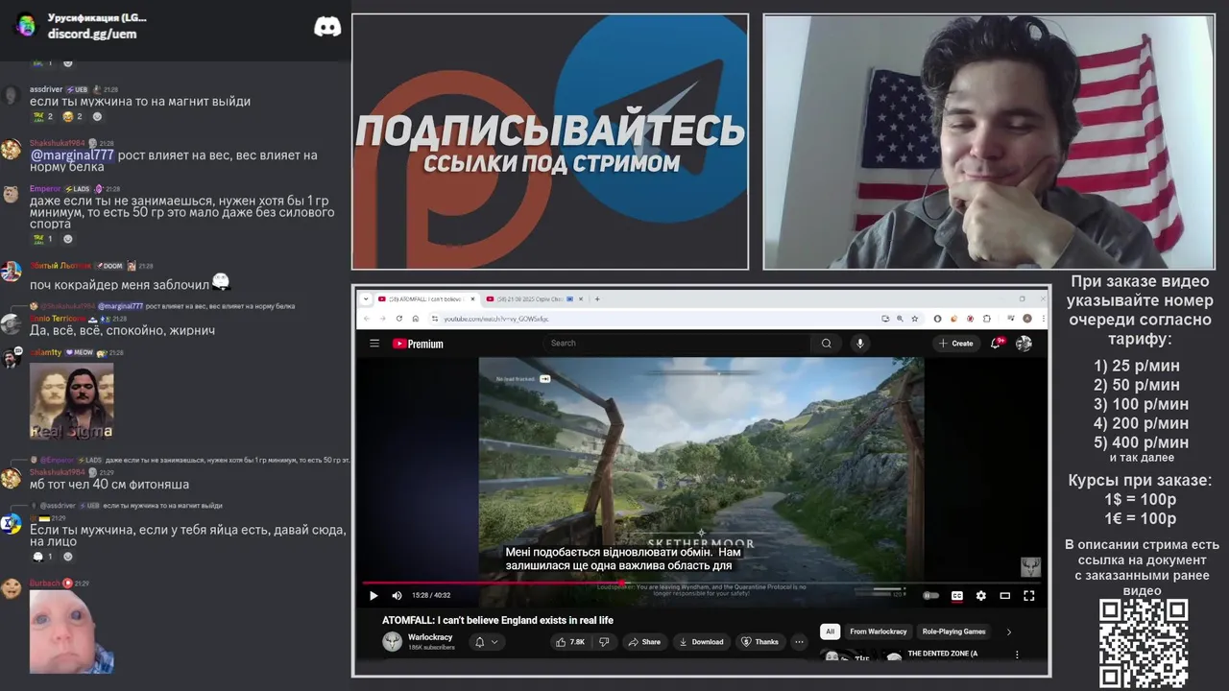Focus the YouTube Search field
The image size is (1229, 691).
[x=678, y=344]
